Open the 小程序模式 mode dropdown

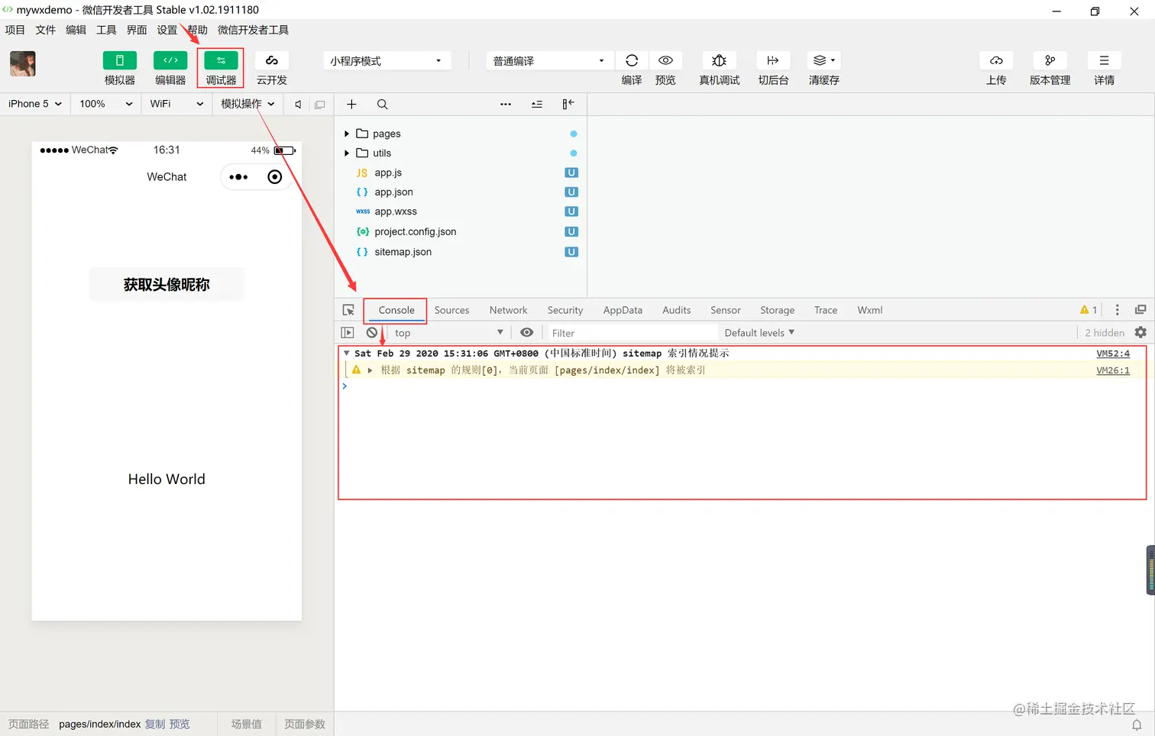tap(387, 61)
